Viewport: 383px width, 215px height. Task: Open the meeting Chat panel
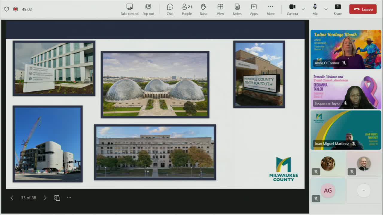170,9
